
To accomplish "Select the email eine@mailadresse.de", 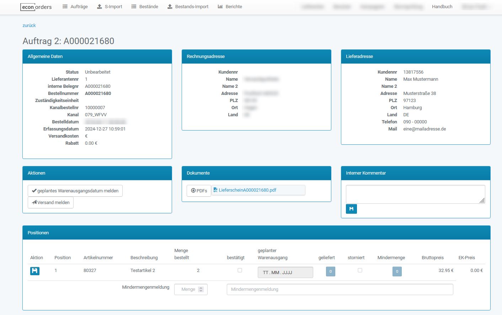I will point(424,129).
